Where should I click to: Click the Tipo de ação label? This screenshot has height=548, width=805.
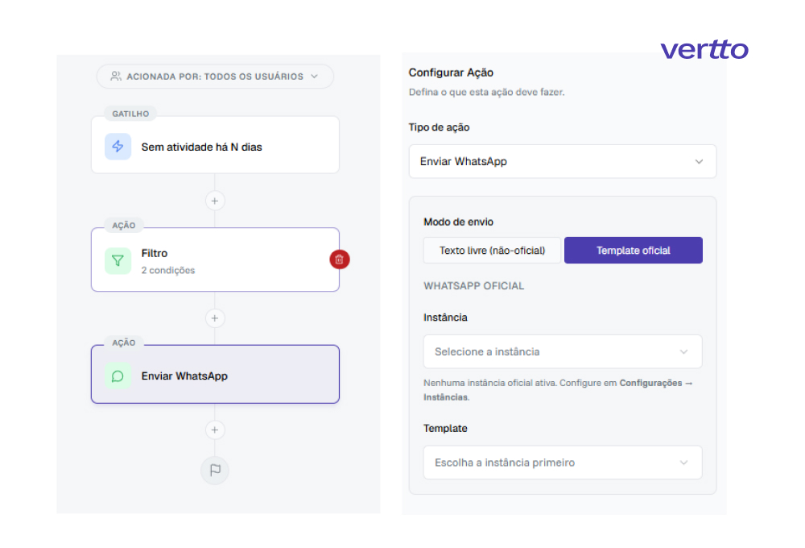pos(439,127)
